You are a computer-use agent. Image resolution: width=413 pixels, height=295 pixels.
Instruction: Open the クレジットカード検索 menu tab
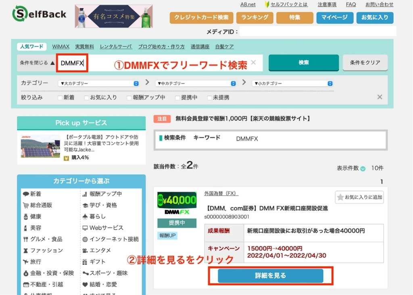202,18
